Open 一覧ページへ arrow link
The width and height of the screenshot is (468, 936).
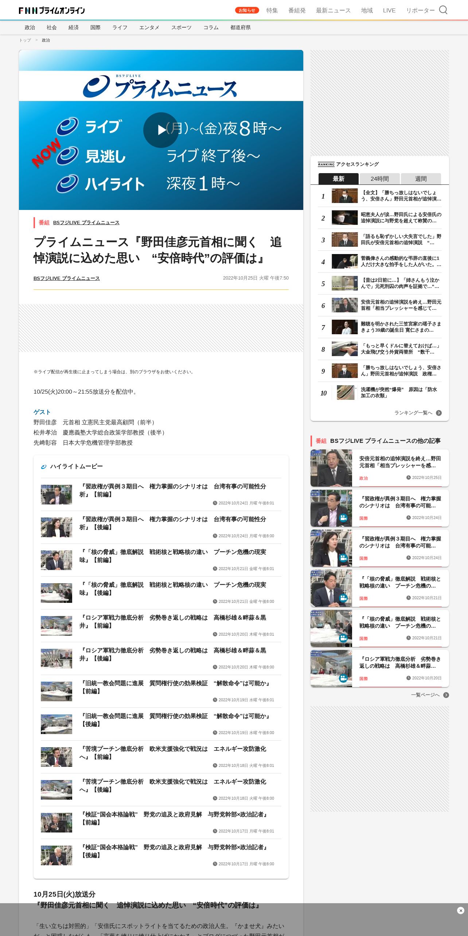point(430,695)
